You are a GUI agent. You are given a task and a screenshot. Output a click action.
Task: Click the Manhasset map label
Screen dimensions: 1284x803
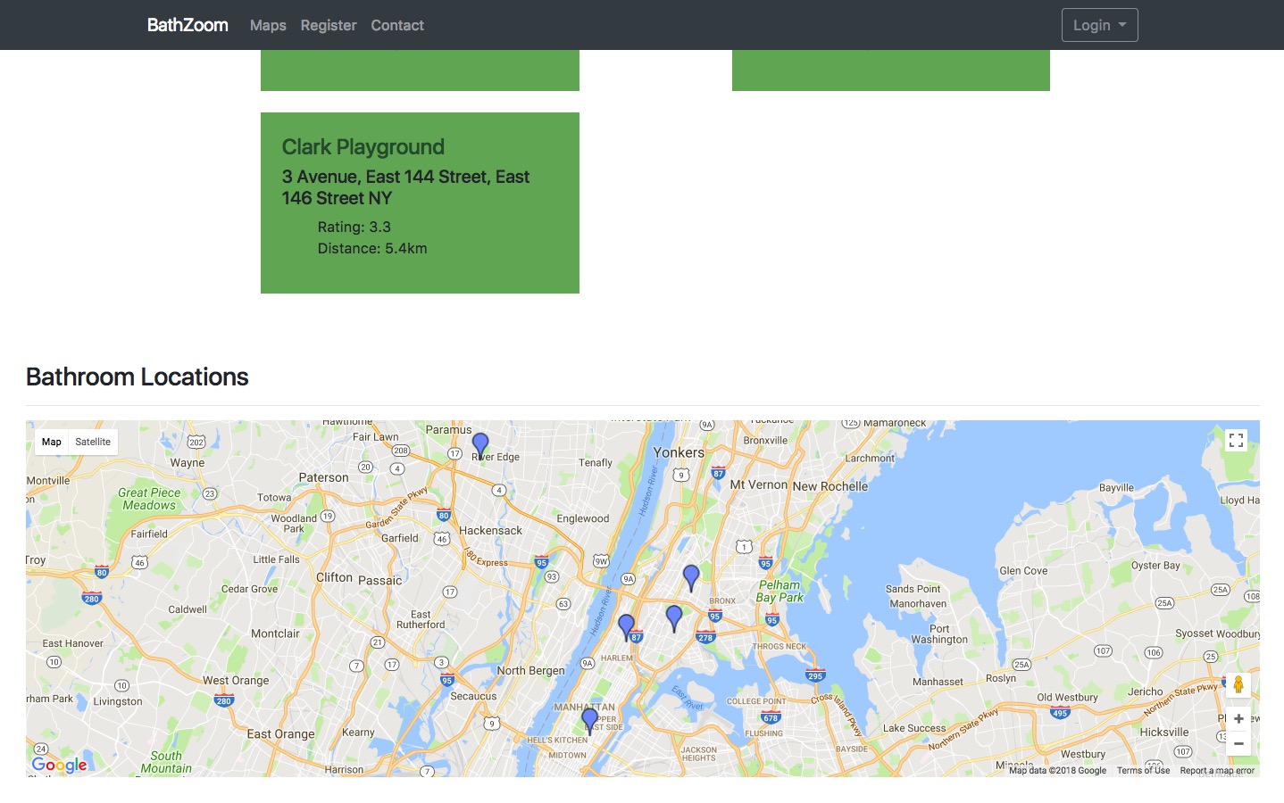(x=938, y=682)
